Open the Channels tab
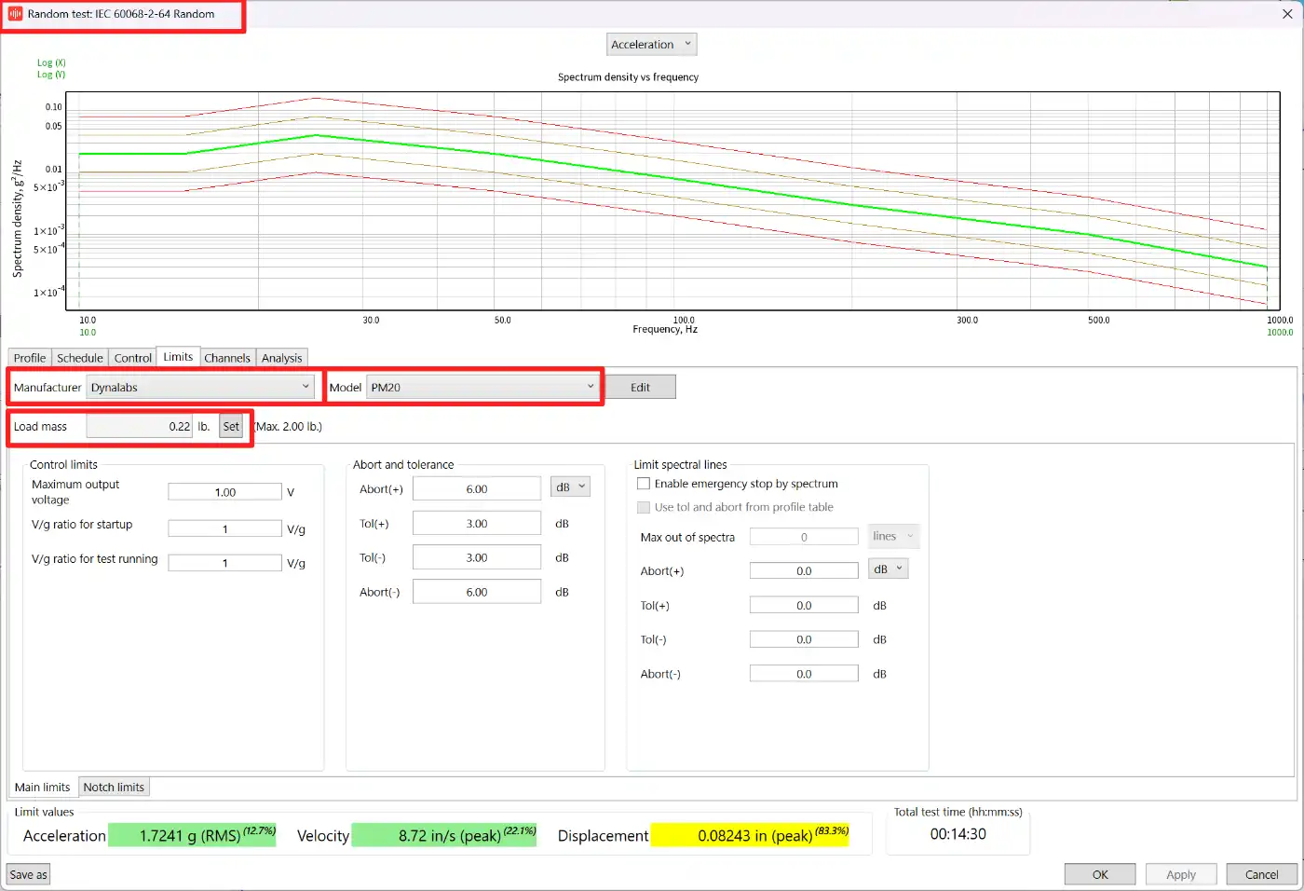The width and height of the screenshot is (1304, 891). point(227,358)
